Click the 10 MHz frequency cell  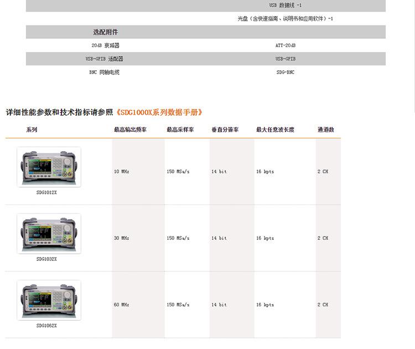pyautogui.click(x=122, y=171)
